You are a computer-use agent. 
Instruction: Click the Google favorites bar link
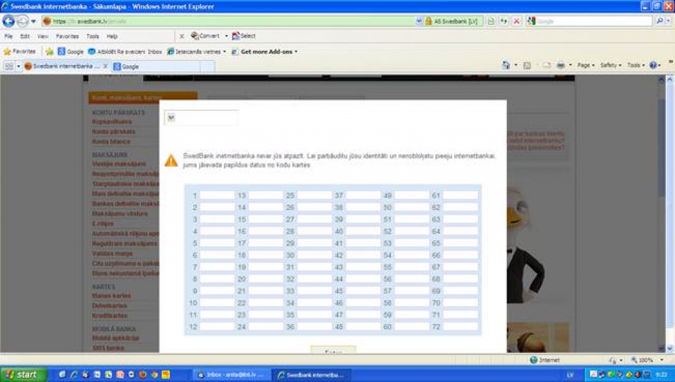coord(71,51)
